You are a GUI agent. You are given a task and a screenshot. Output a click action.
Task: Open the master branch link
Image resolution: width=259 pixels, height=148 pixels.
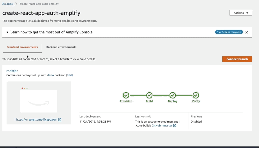pos(12,71)
